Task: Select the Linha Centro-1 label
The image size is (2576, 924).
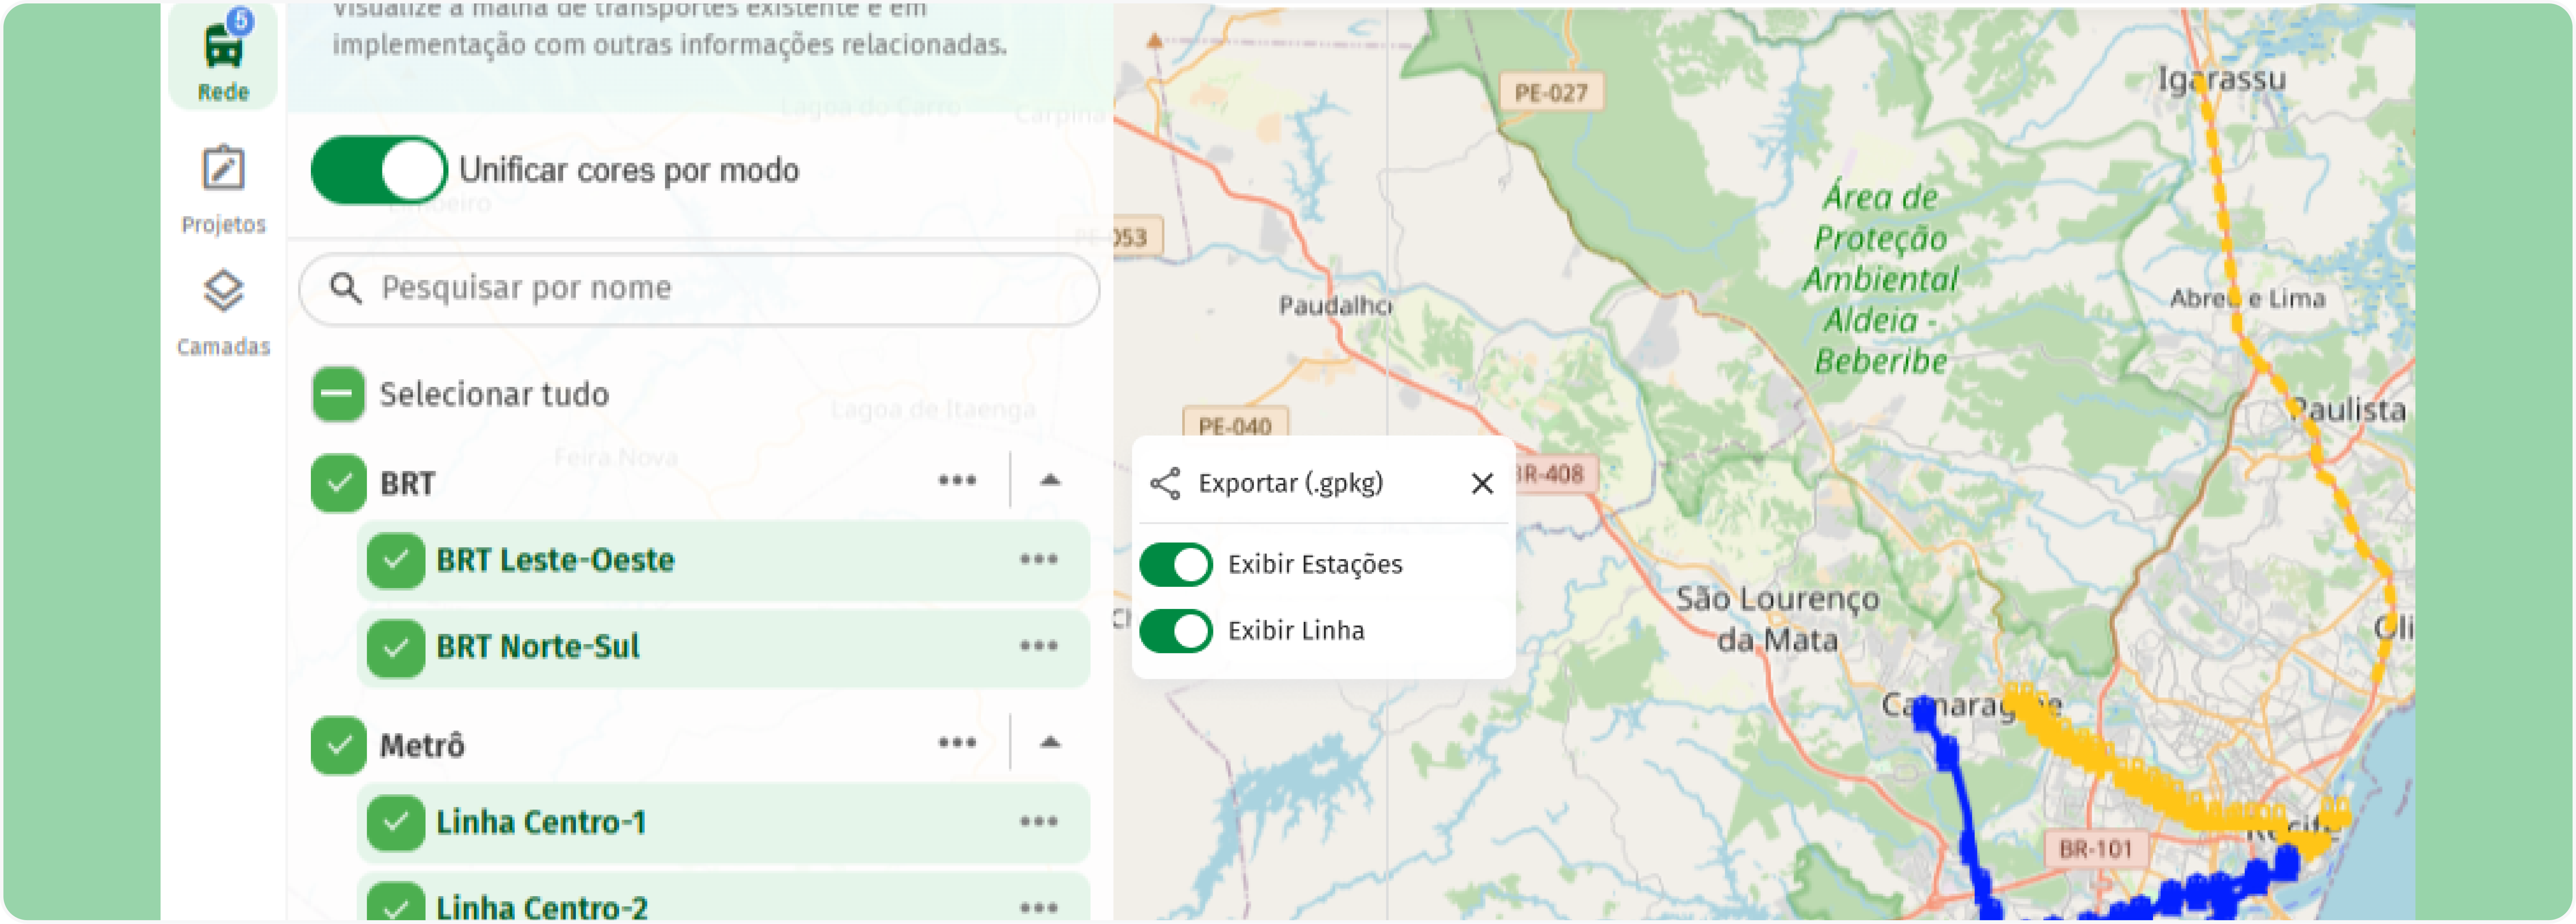Action: click(541, 823)
